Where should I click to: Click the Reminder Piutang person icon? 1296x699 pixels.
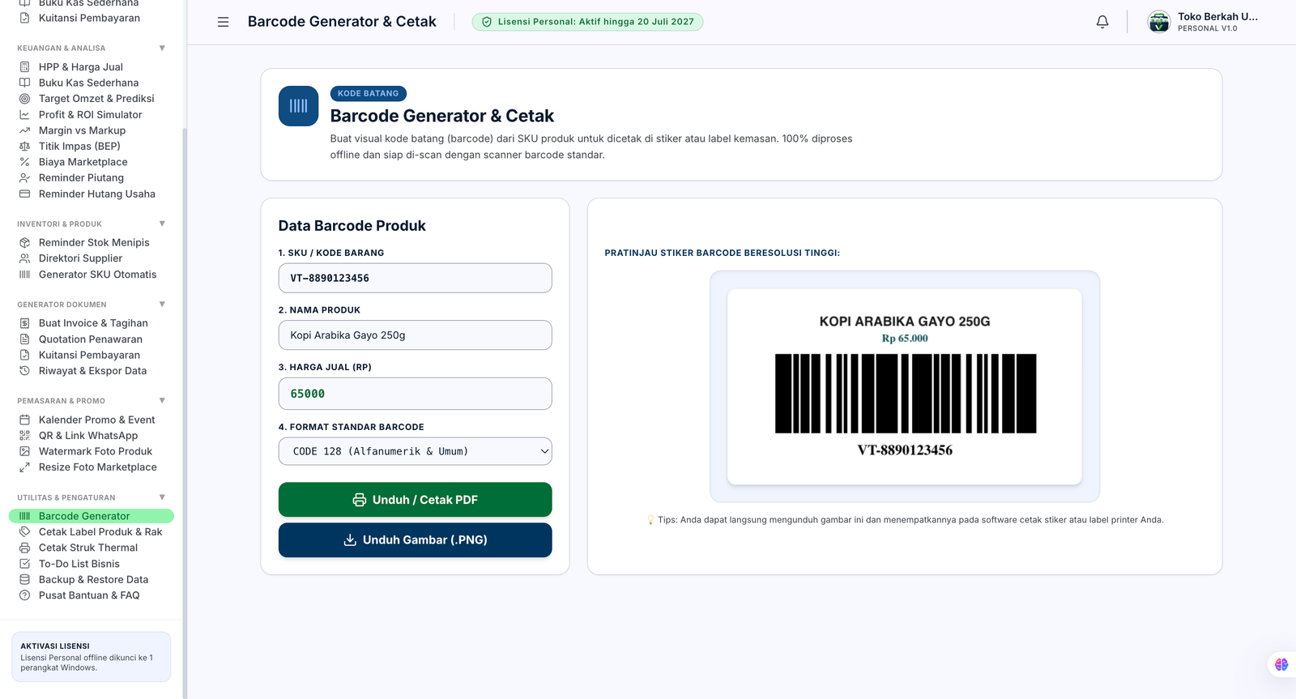(x=24, y=178)
